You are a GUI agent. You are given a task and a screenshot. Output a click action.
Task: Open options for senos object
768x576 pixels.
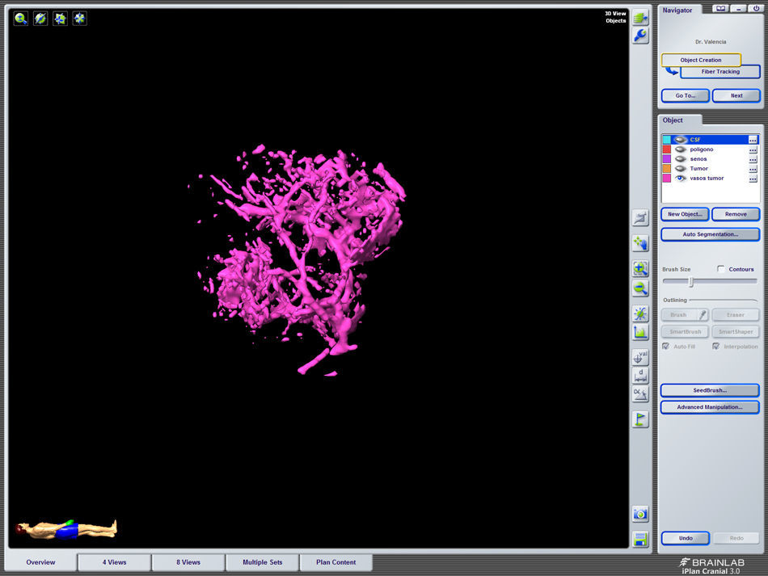753,159
